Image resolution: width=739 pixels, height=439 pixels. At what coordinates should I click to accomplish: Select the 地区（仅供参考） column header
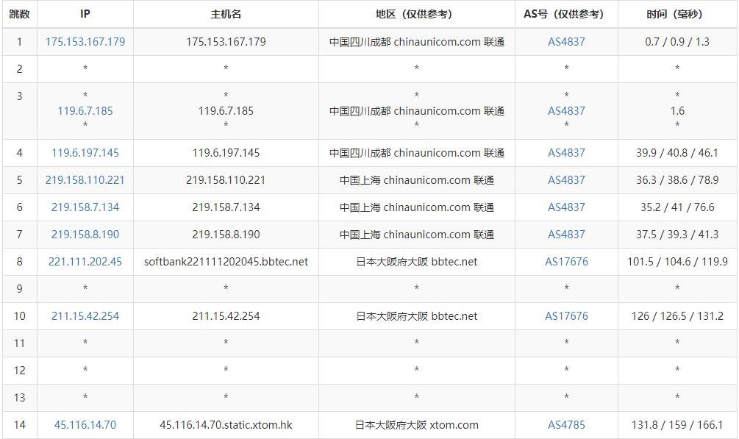coord(417,14)
